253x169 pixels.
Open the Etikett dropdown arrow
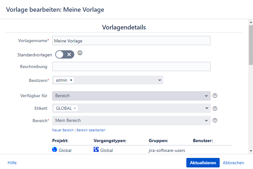207,108
